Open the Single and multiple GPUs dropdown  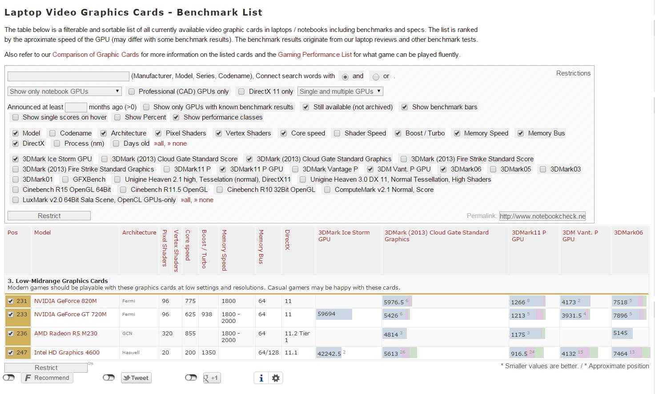click(340, 92)
